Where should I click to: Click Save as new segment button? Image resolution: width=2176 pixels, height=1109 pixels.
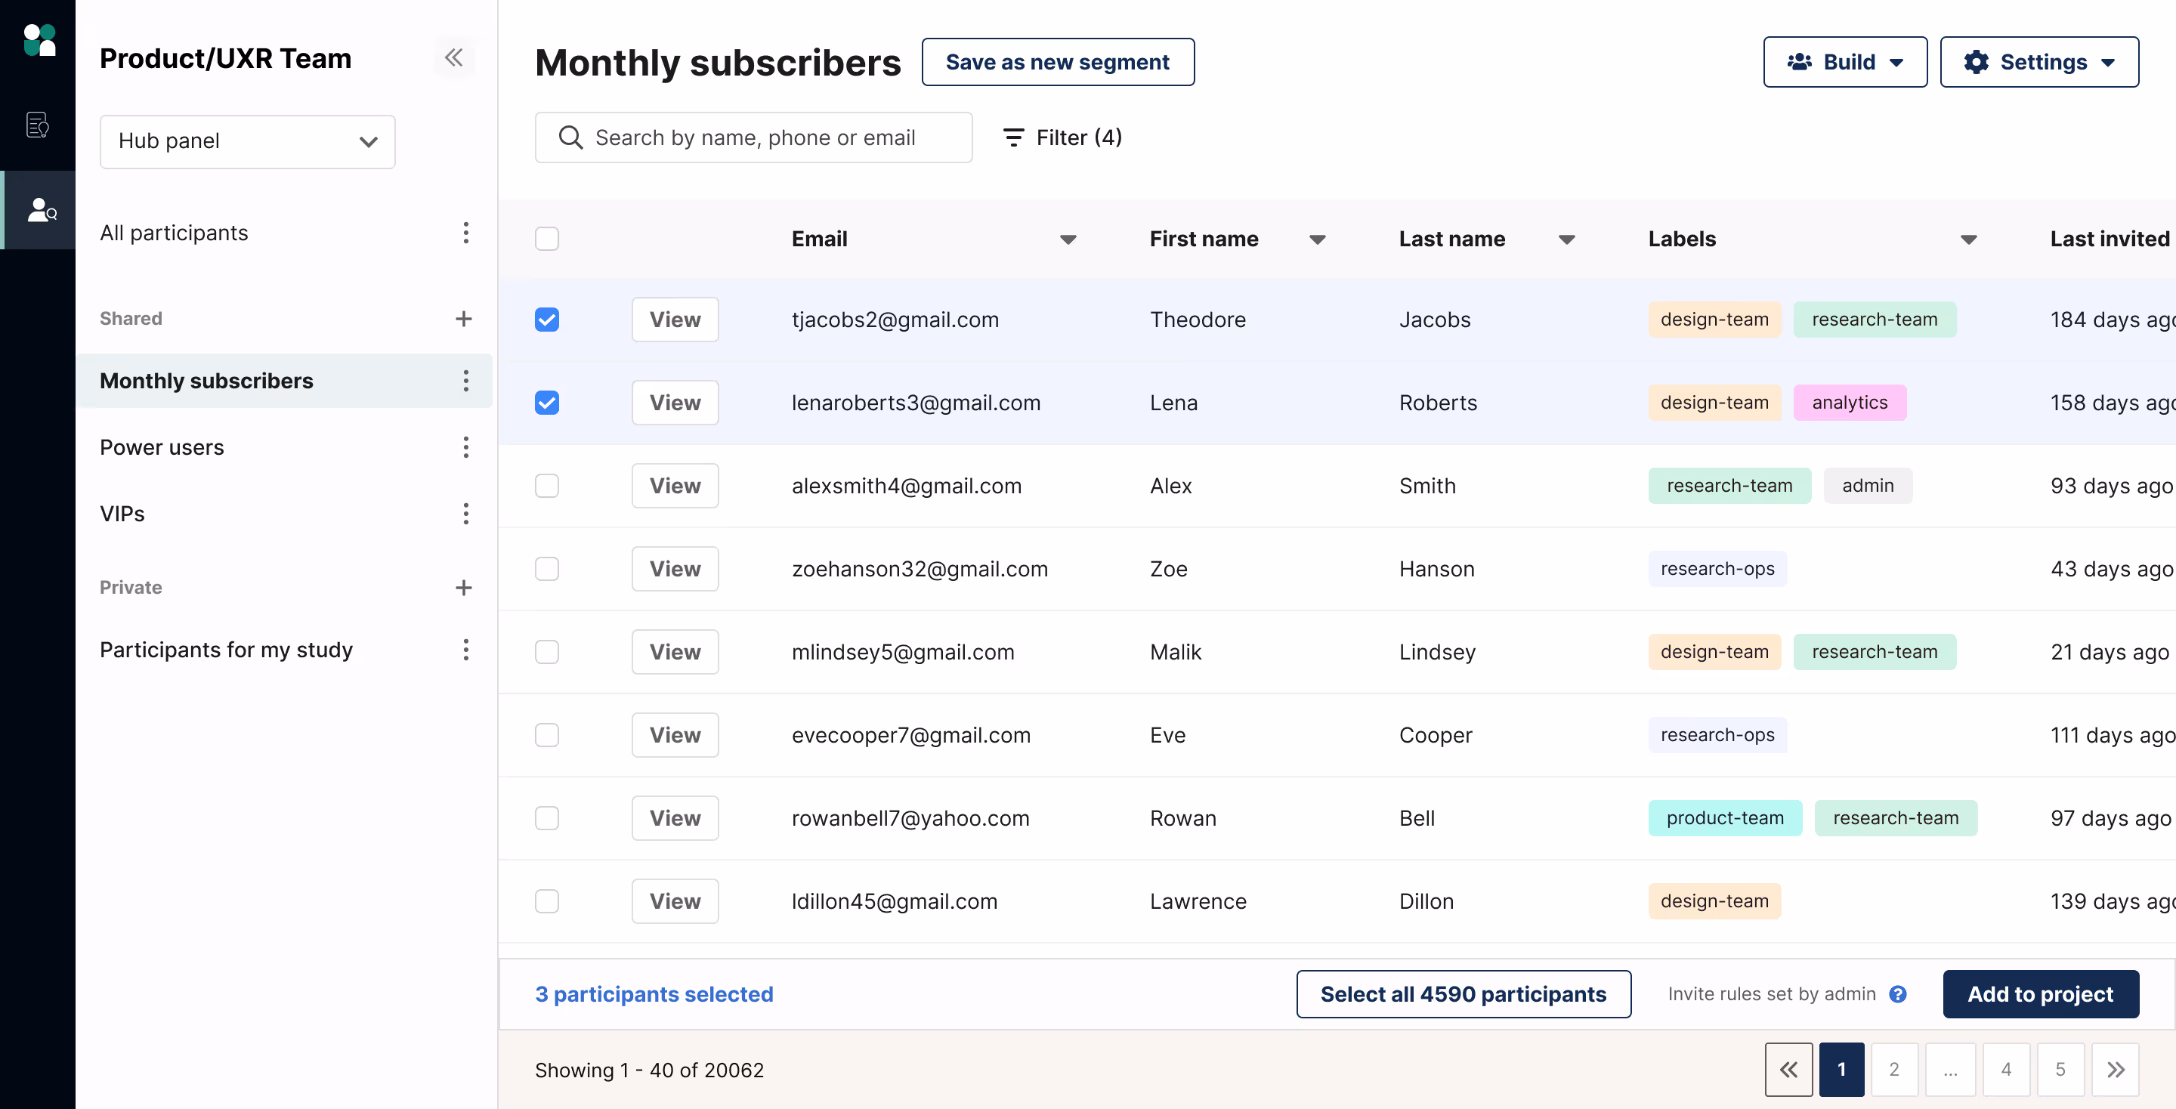(1057, 62)
